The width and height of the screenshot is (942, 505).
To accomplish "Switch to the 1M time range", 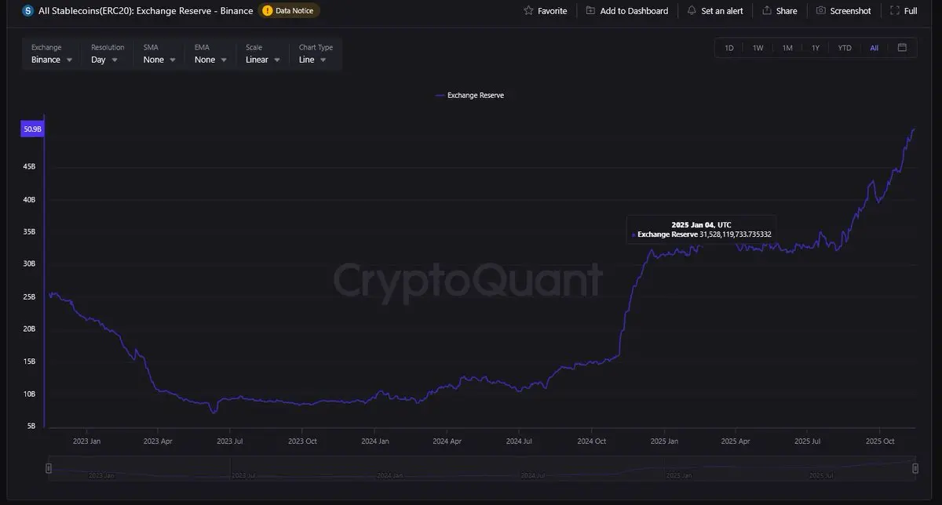I will pyautogui.click(x=787, y=48).
